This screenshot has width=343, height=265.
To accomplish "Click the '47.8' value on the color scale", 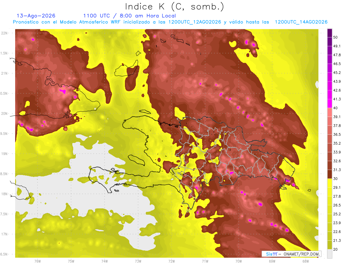I will (337, 55).
